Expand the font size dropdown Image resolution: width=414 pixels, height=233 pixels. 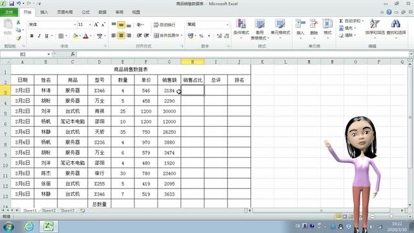tap(90, 25)
